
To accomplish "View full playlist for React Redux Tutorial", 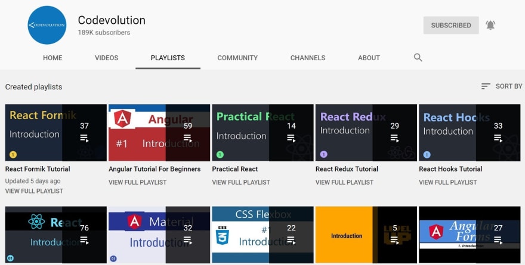I will tap(344, 182).
